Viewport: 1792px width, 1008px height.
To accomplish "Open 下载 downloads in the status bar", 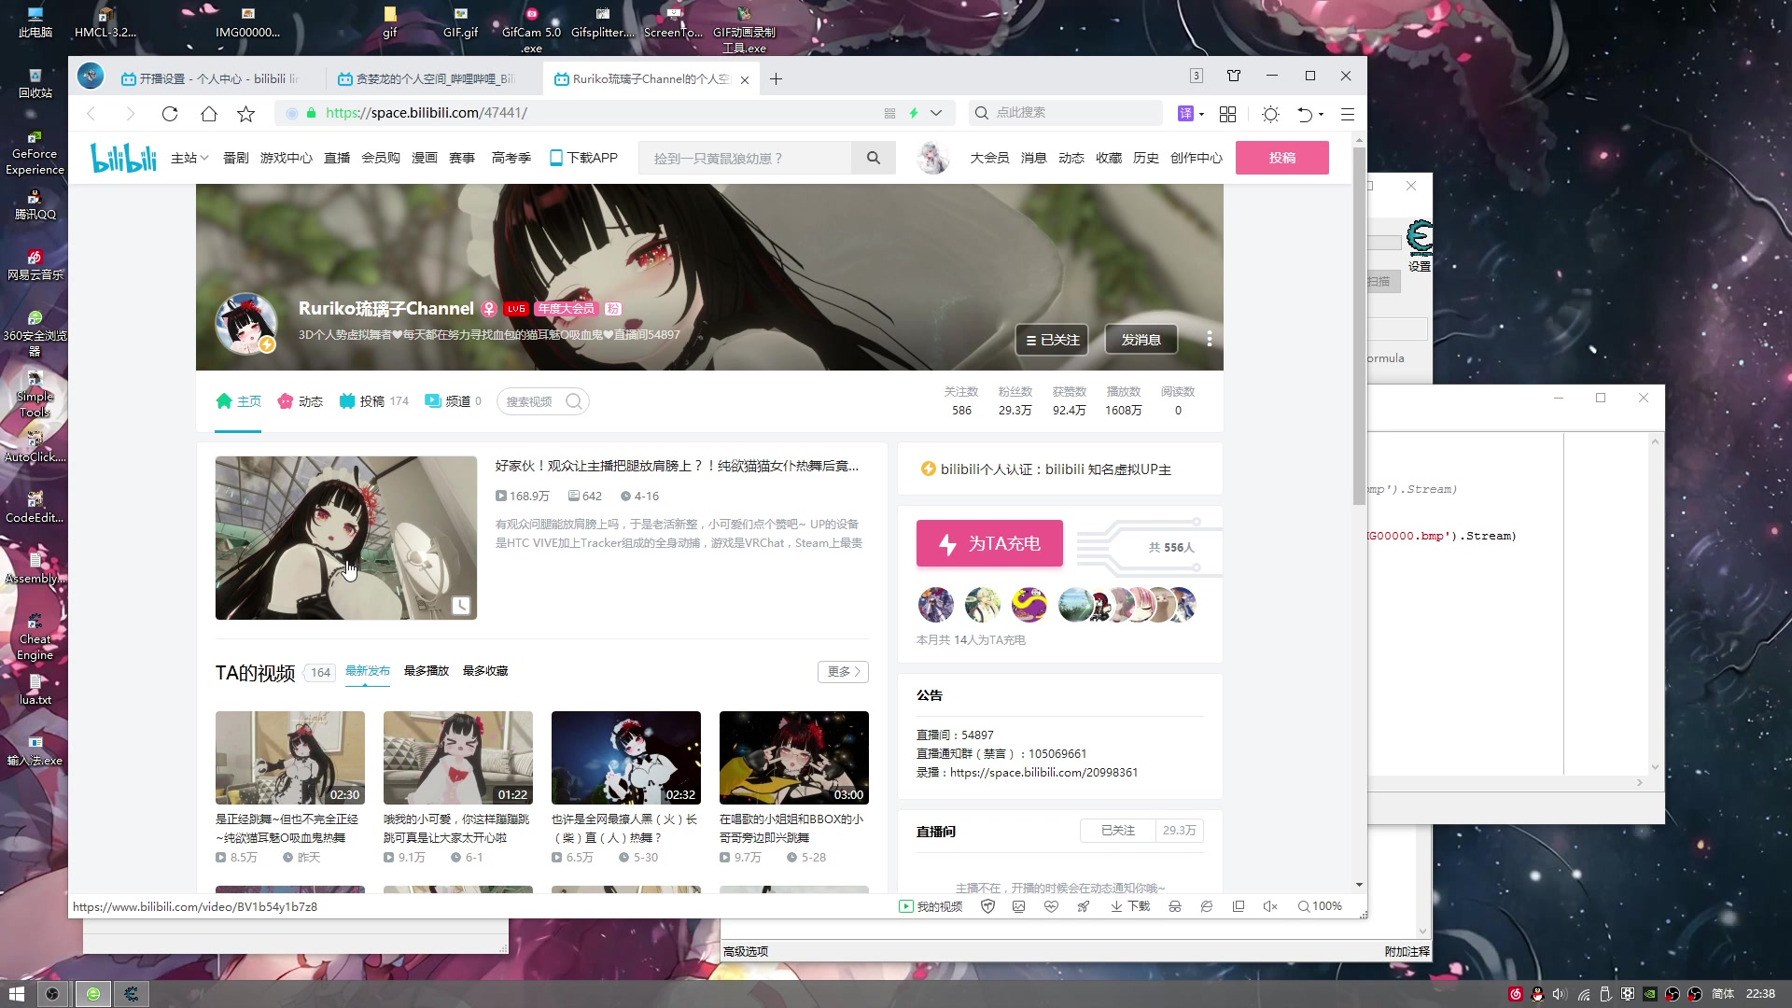I will 1129,906.
